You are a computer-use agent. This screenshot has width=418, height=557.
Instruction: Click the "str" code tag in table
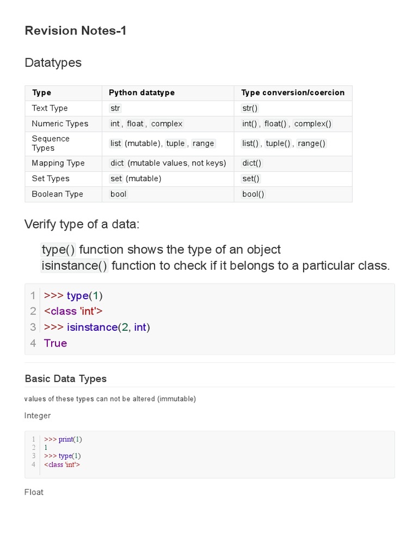coord(115,108)
